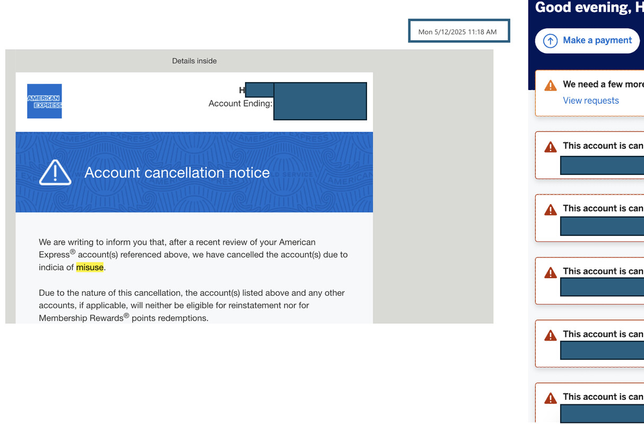Image resolution: width=644 pixels, height=424 pixels.
Task: Click the "Details inside" preheader text
Action: pos(194,61)
